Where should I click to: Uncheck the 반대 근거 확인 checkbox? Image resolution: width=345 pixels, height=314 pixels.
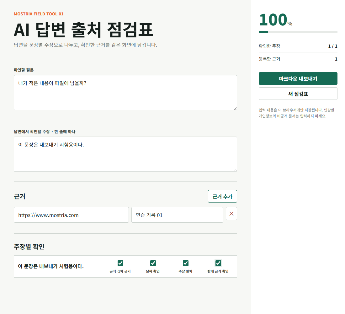tap(218, 263)
